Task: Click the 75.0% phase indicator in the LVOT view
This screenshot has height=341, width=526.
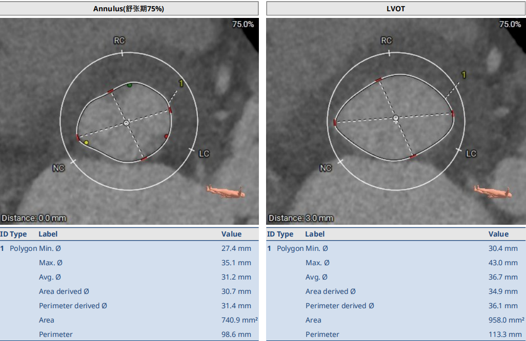Action: coord(510,24)
